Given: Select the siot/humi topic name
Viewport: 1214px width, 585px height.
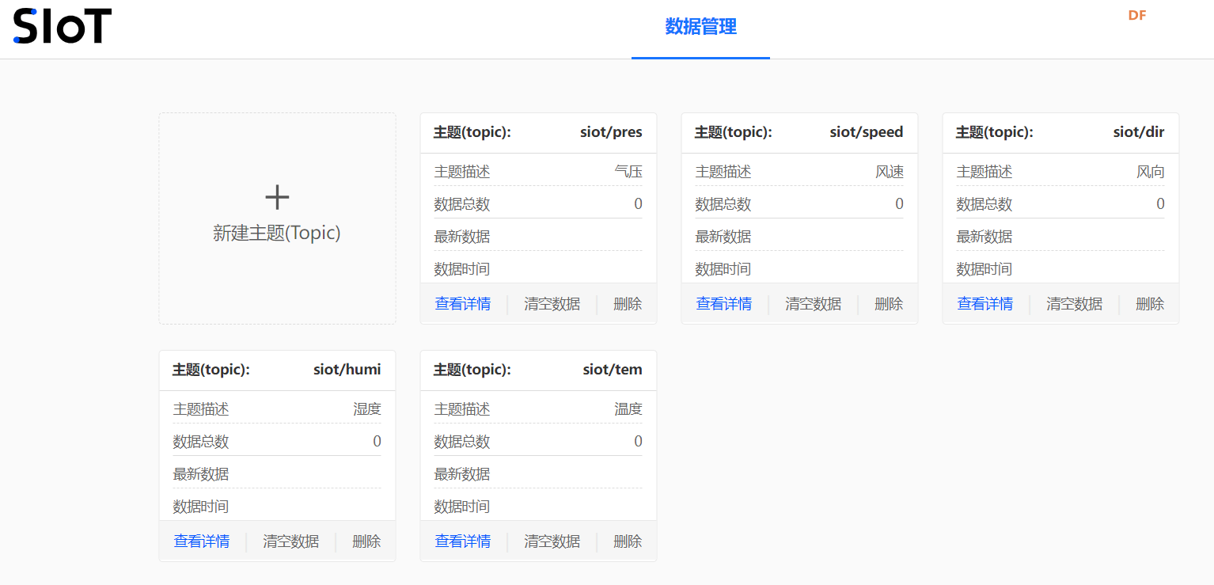Looking at the screenshot, I should [x=347, y=370].
